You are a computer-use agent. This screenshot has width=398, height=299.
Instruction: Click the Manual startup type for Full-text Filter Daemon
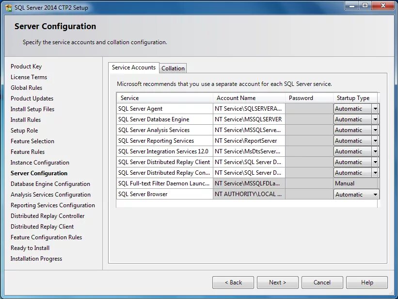[355, 183]
